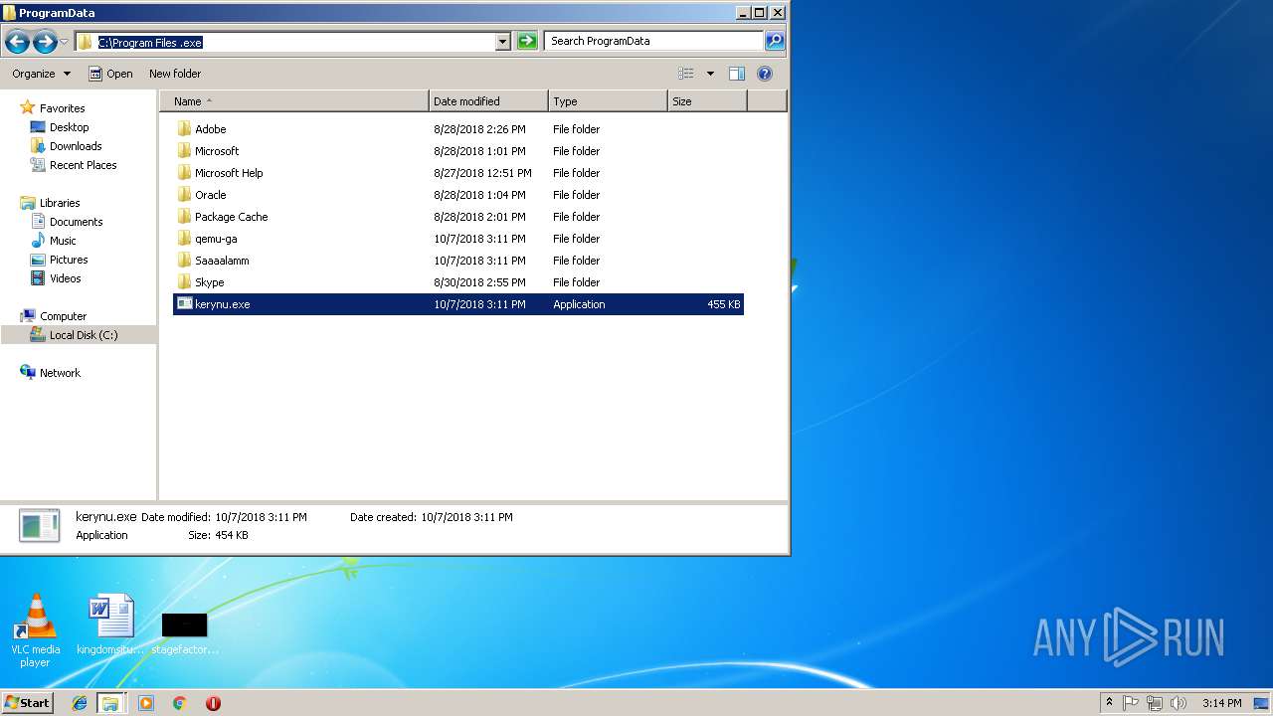Viewport: 1273px width, 716px height.
Task: Go forward with the Explorer forward arrow
Action: click(44, 42)
